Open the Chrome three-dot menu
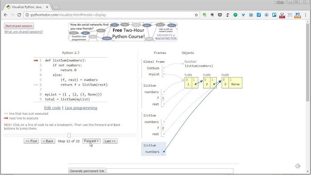 coord(306,15)
